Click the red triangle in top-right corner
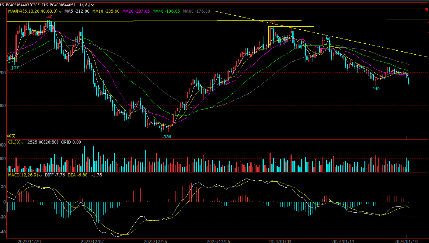429x243 pixels. click(x=426, y=10)
